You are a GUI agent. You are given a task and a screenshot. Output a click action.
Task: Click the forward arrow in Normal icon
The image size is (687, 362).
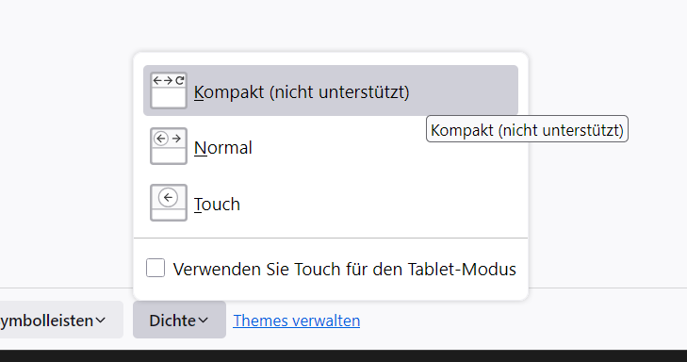176,139
